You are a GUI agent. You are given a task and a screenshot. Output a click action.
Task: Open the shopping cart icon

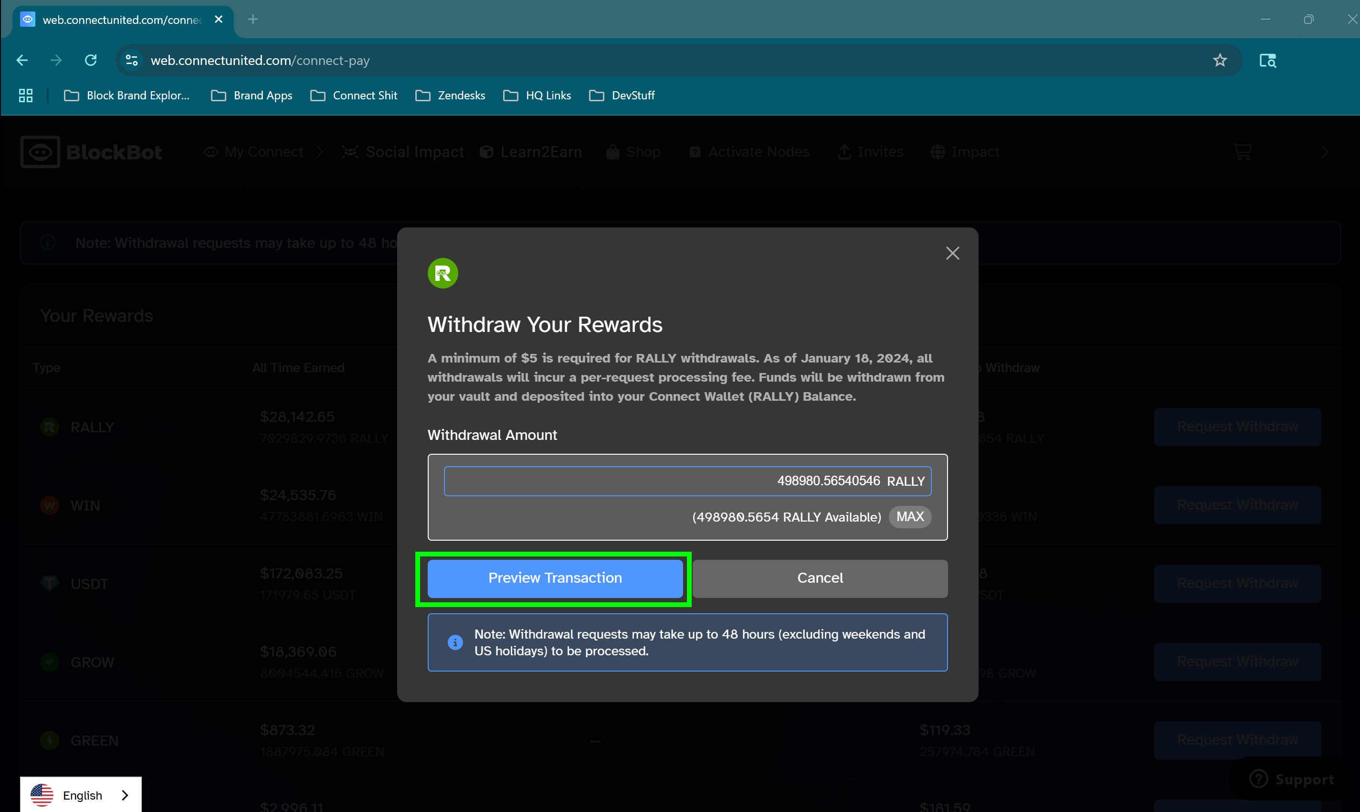click(x=1243, y=151)
